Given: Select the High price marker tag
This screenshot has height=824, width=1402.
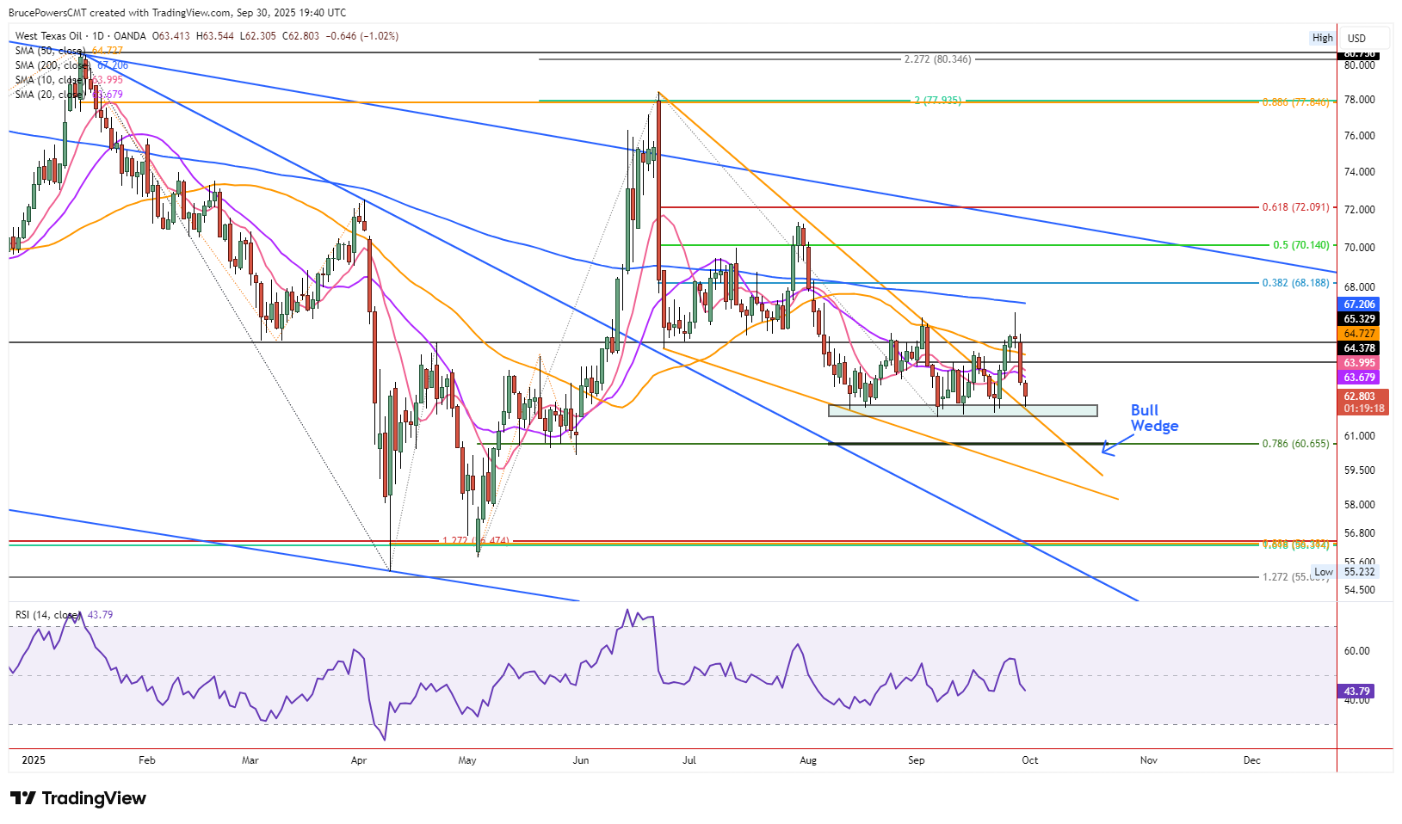Looking at the screenshot, I should pos(1322,38).
